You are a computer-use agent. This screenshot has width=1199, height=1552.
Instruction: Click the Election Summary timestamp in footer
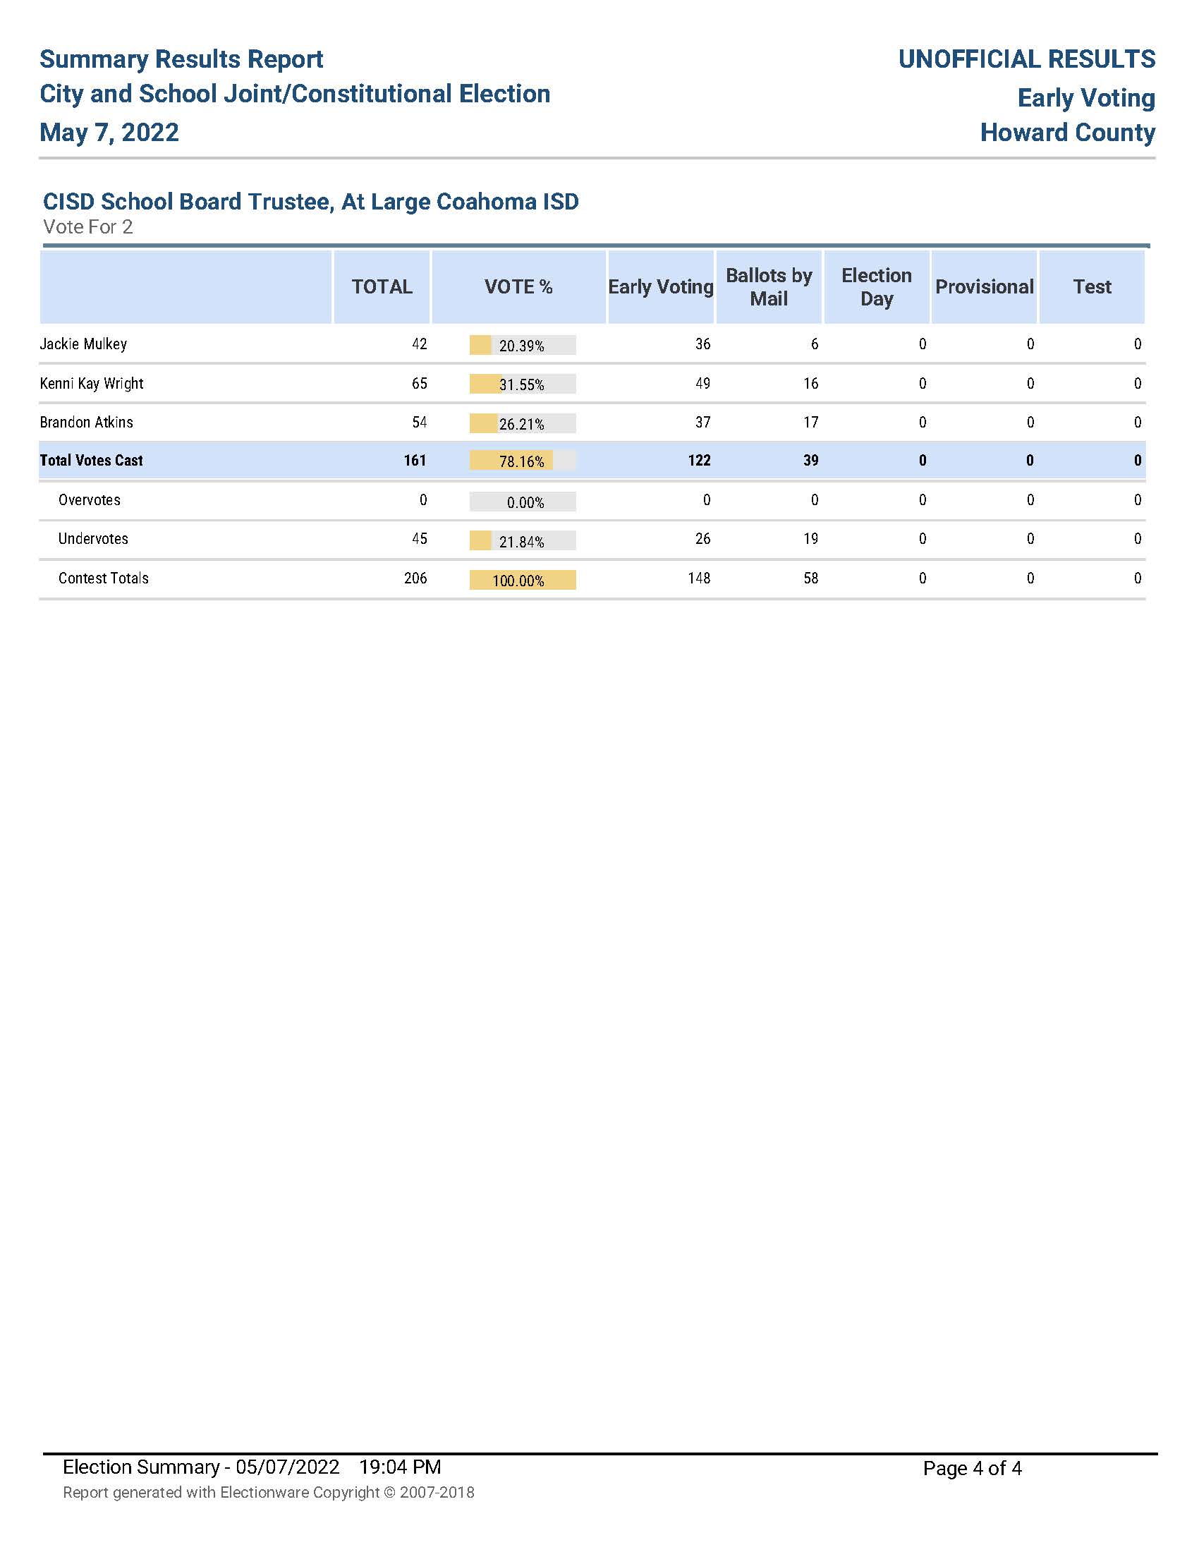[252, 1467]
